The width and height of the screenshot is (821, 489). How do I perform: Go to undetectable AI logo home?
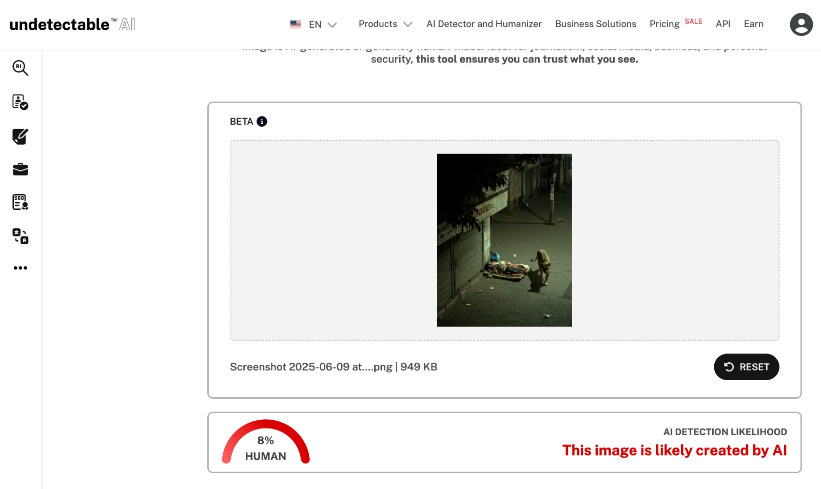[x=72, y=24]
